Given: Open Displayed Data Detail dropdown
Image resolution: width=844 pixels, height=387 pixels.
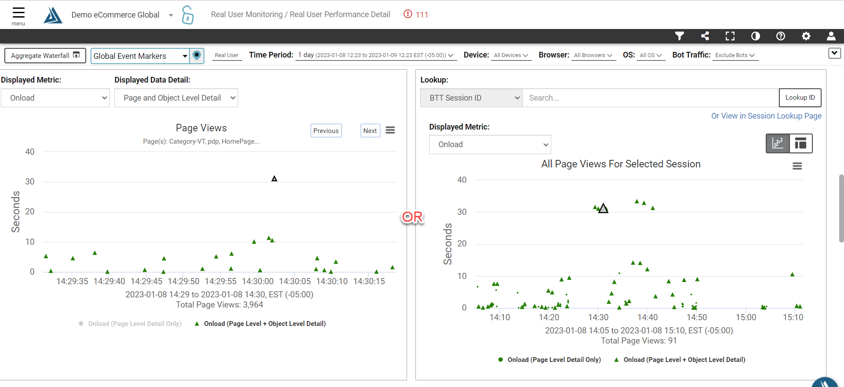Looking at the screenshot, I should click(x=176, y=98).
